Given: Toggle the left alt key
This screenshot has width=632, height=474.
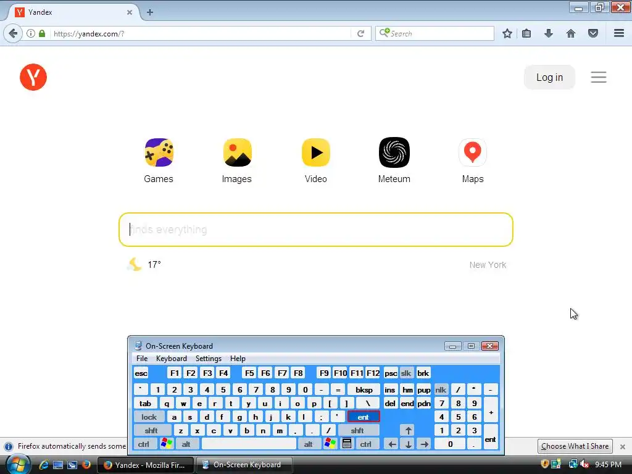Looking at the screenshot, I should click(x=186, y=444).
